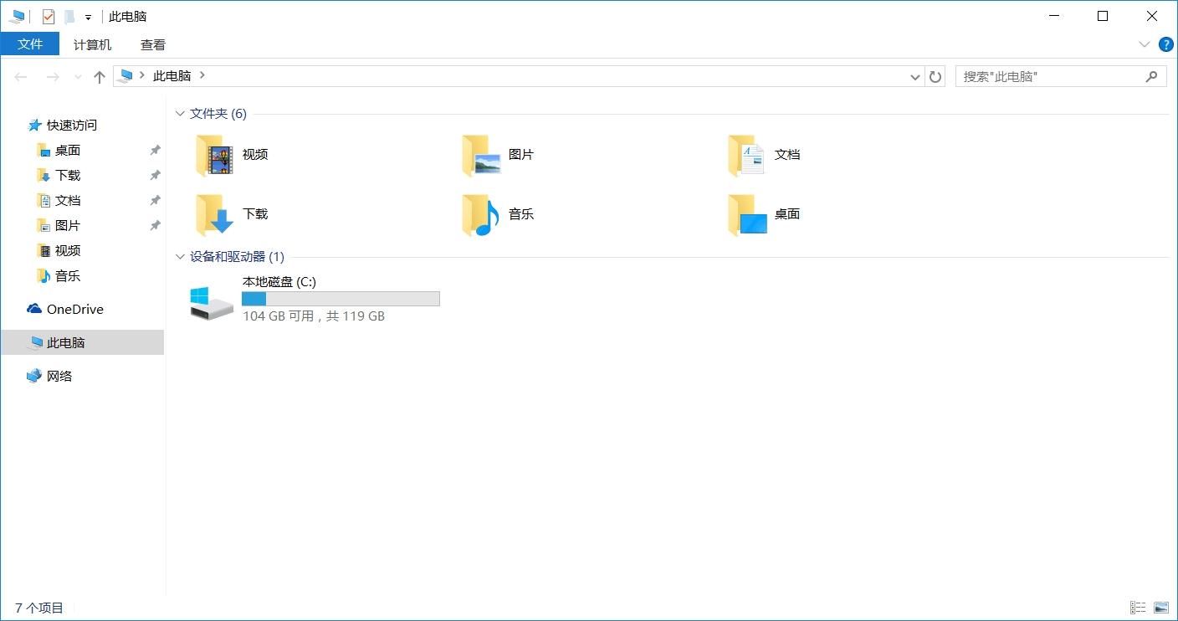Unpin 下载 from quick access
The image size is (1178, 621).
click(154, 175)
